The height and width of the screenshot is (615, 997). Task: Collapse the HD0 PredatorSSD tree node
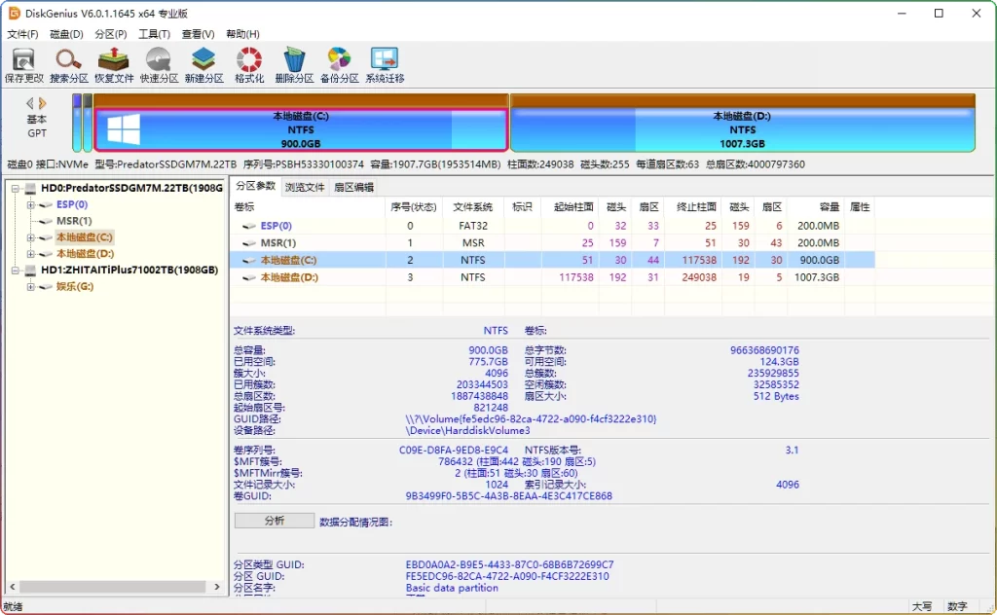pyautogui.click(x=17, y=188)
